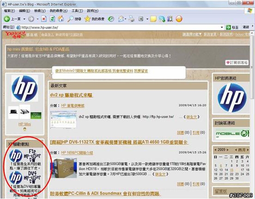
Task: Open the Back button history dropdown arrow
Action: click(24, 19)
